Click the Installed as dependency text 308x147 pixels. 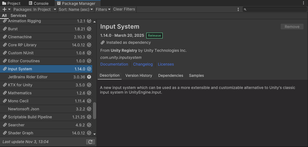point(129,43)
